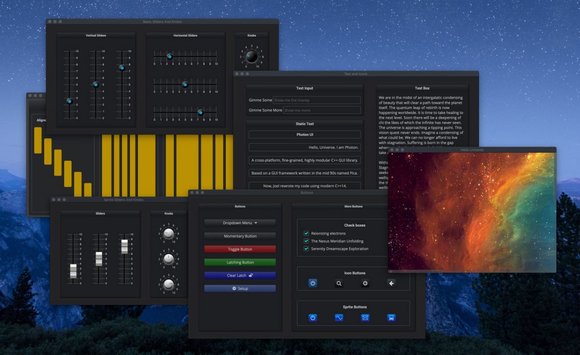Click the power icon button under Icon Buttons

(x=313, y=283)
